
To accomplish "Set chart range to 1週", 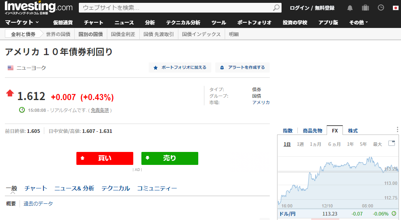I will pyautogui.click(x=300, y=144).
